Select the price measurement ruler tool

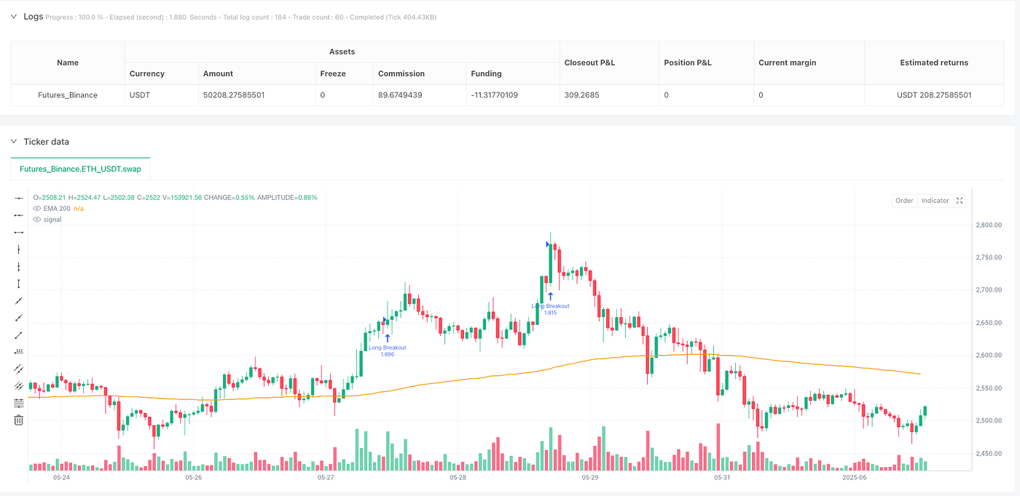coord(18,351)
